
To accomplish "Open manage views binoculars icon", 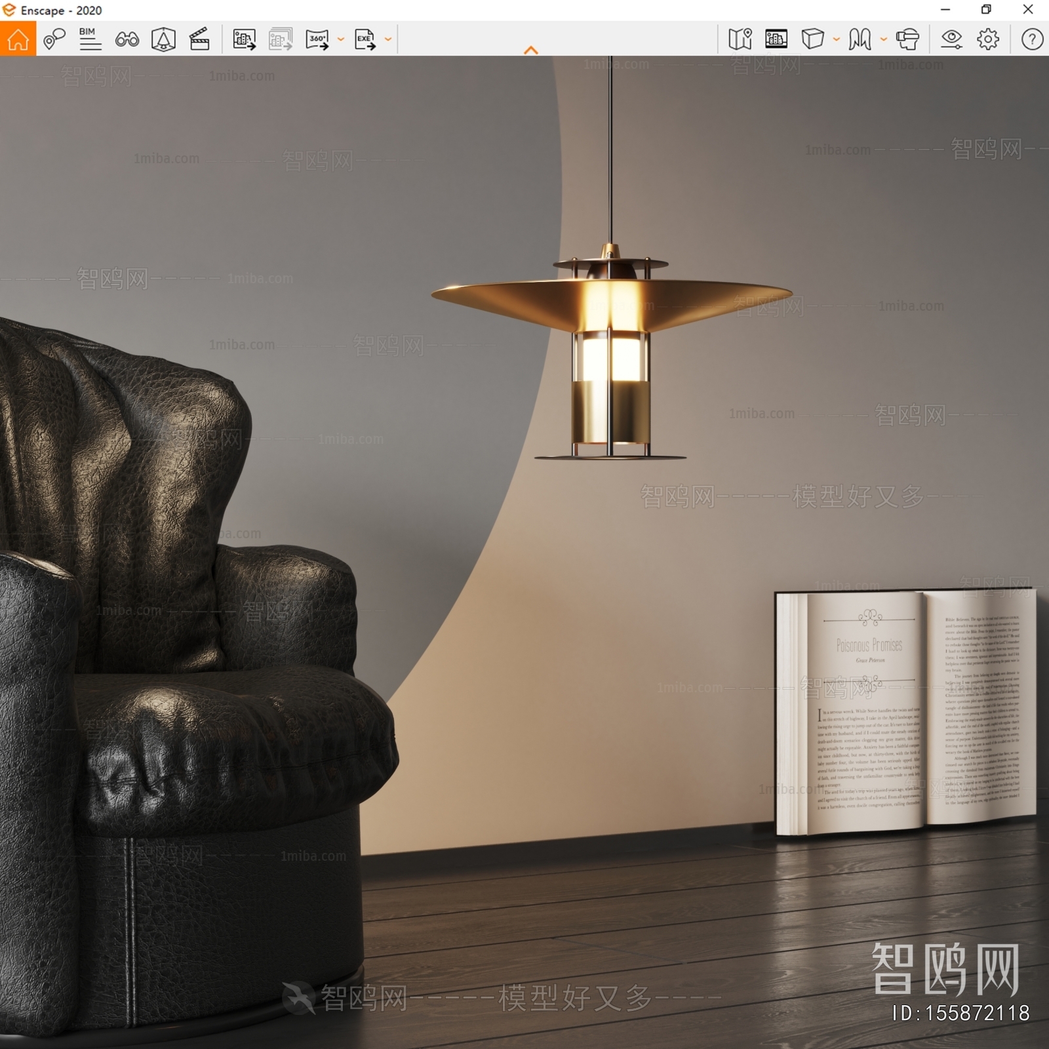I will pyautogui.click(x=127, y=39).
